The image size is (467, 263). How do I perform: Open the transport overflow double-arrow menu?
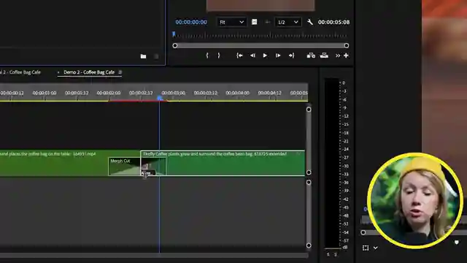[x=338, y=56]
